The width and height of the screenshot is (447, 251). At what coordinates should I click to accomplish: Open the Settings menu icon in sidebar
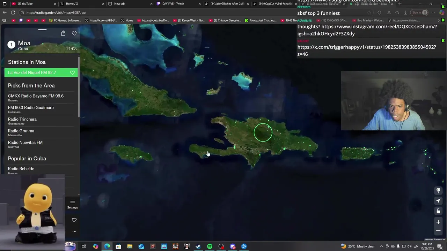pyautogui.click(x=73, y=204)
